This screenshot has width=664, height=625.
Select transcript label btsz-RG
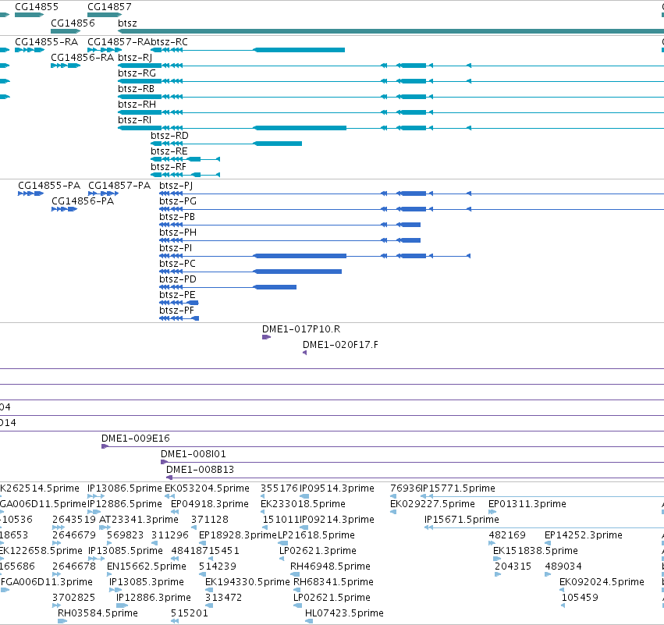[137, 73]
